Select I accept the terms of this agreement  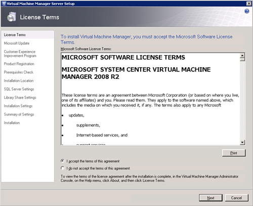(63, 161)
